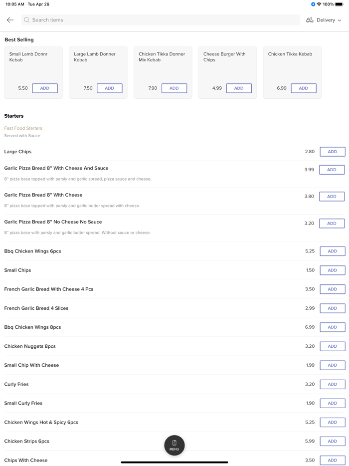This screenshot has width=349, height=466.
Task: Select Small Lamb Donnr Kebab card title
Action: click(x=28, y=57)
